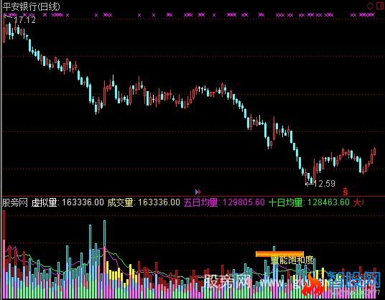Click the red rectangle icon at top-right corner

click(x=381, y=6)
